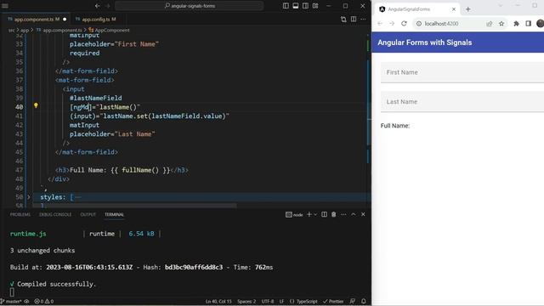Click the master branch status bar item

(11, 302)
